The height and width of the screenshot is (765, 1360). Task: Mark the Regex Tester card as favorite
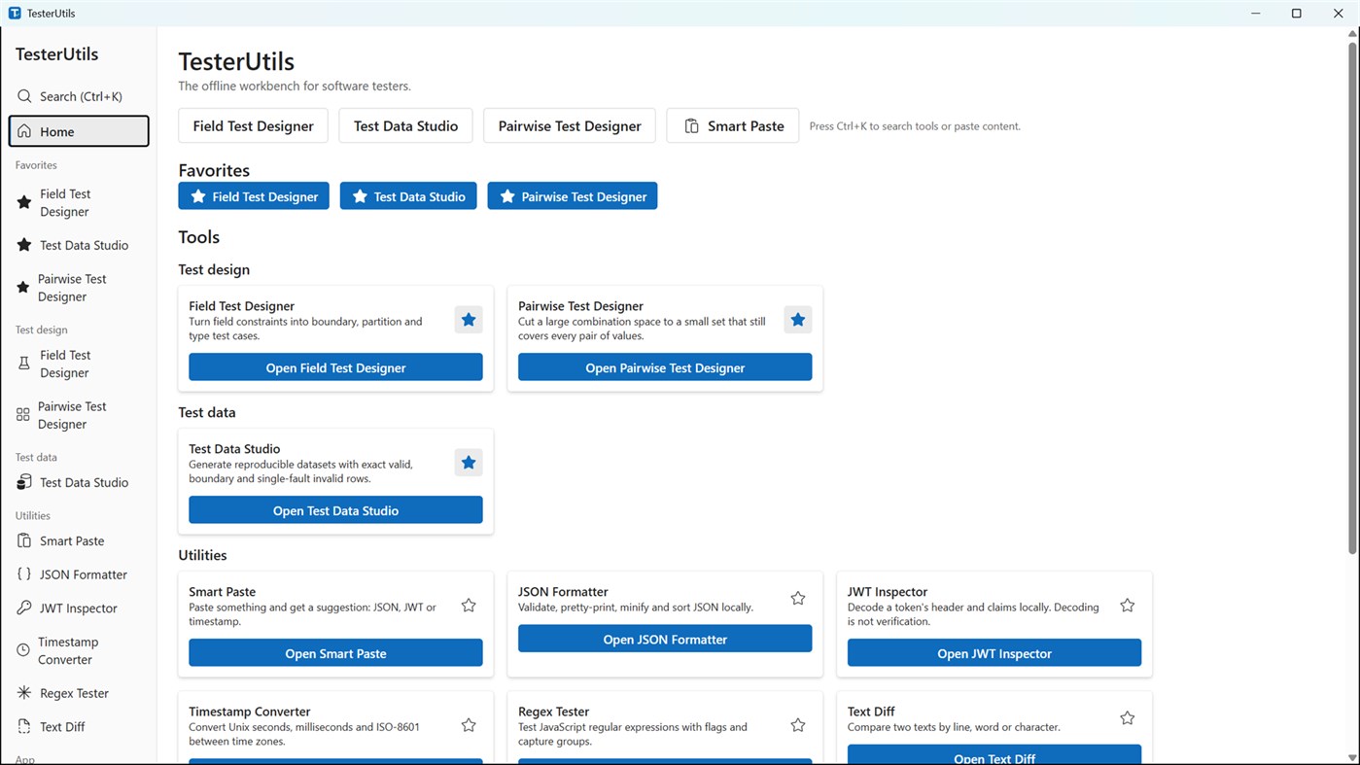(798, 725)
